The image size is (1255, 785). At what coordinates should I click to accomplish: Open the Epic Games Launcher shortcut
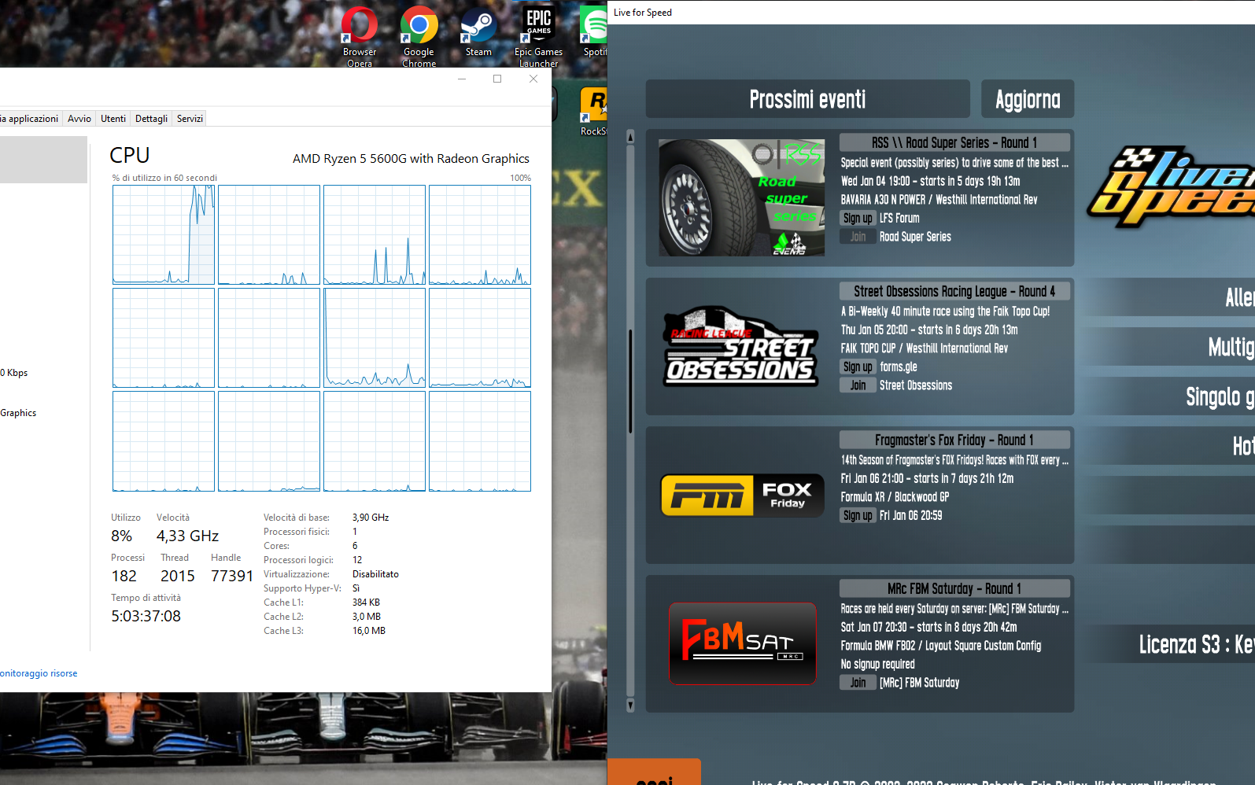coord(538,35)
